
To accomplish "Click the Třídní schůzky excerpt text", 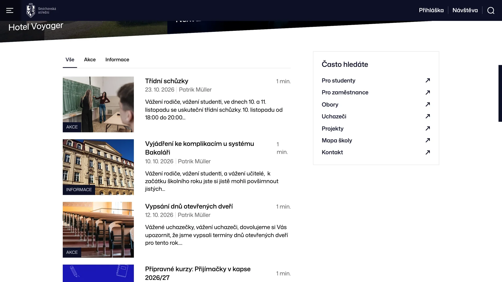I will (214, 110).
